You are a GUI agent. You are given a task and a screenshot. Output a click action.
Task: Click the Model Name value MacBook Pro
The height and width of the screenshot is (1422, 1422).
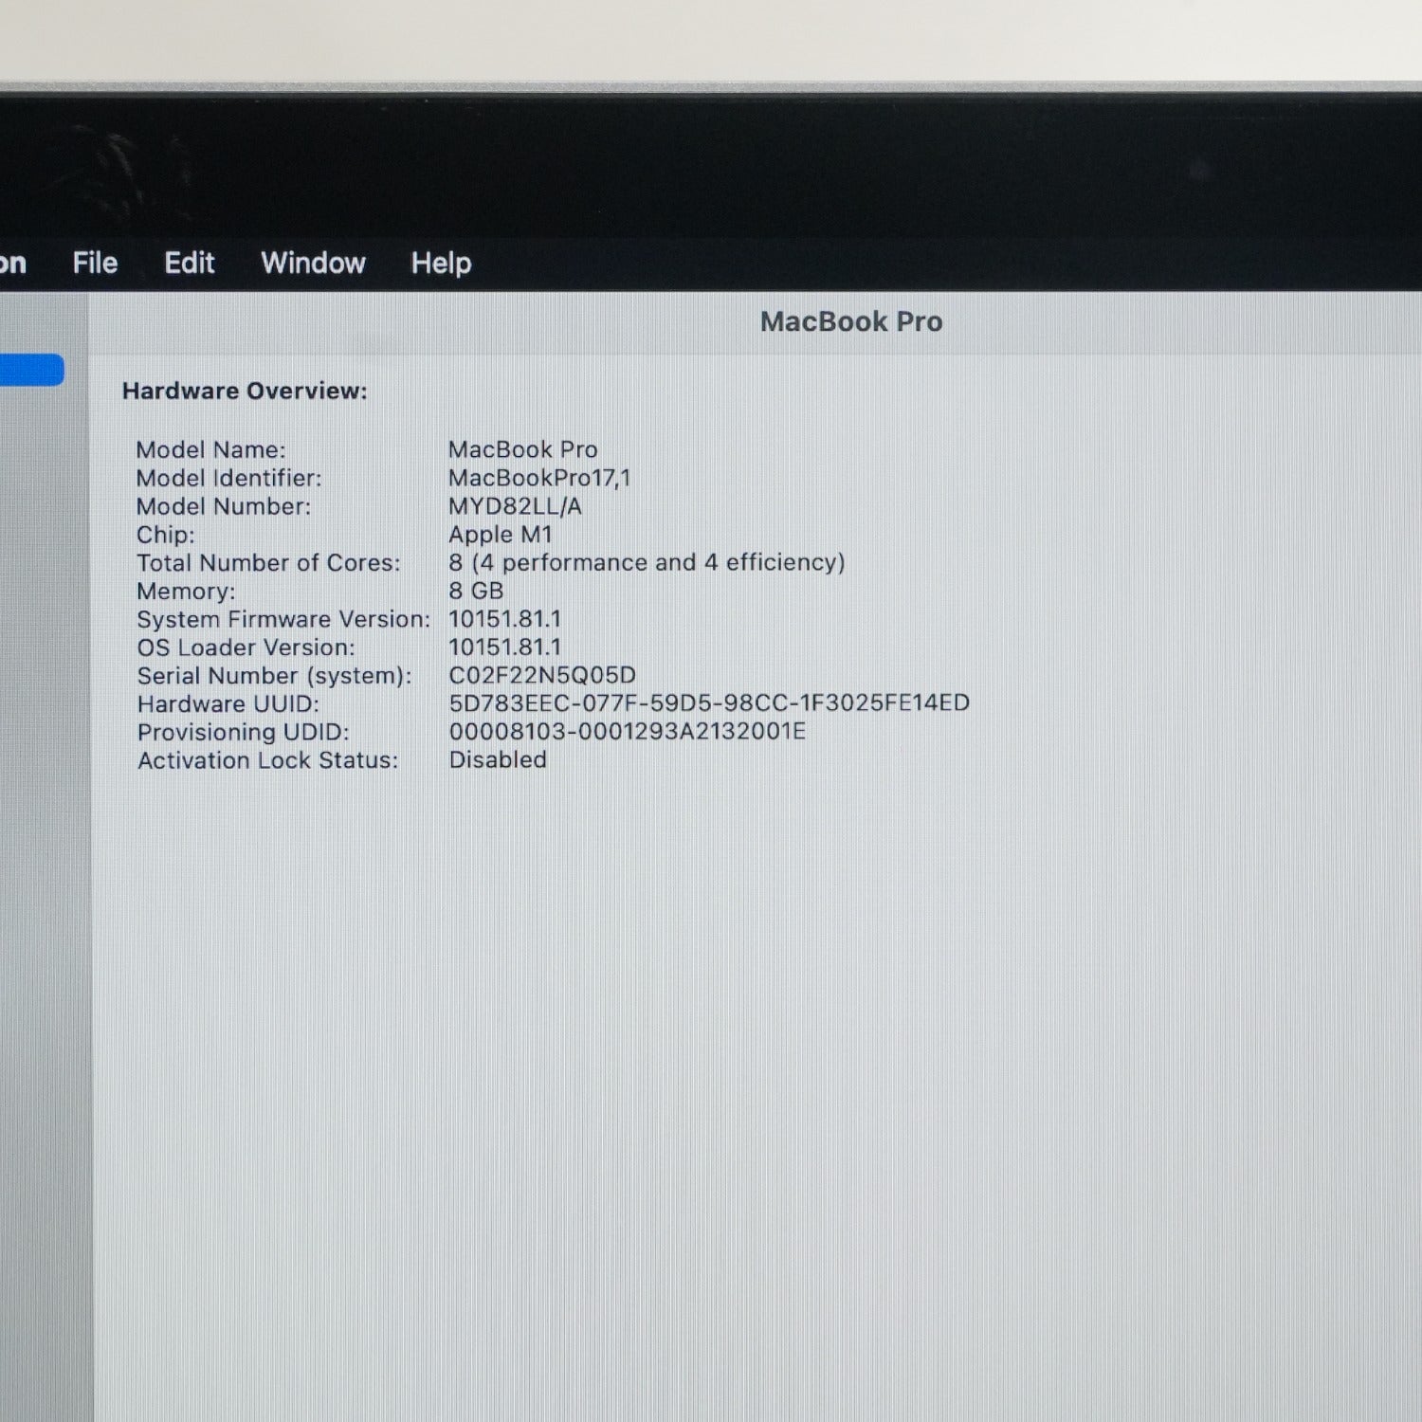(x=523, y=449)
